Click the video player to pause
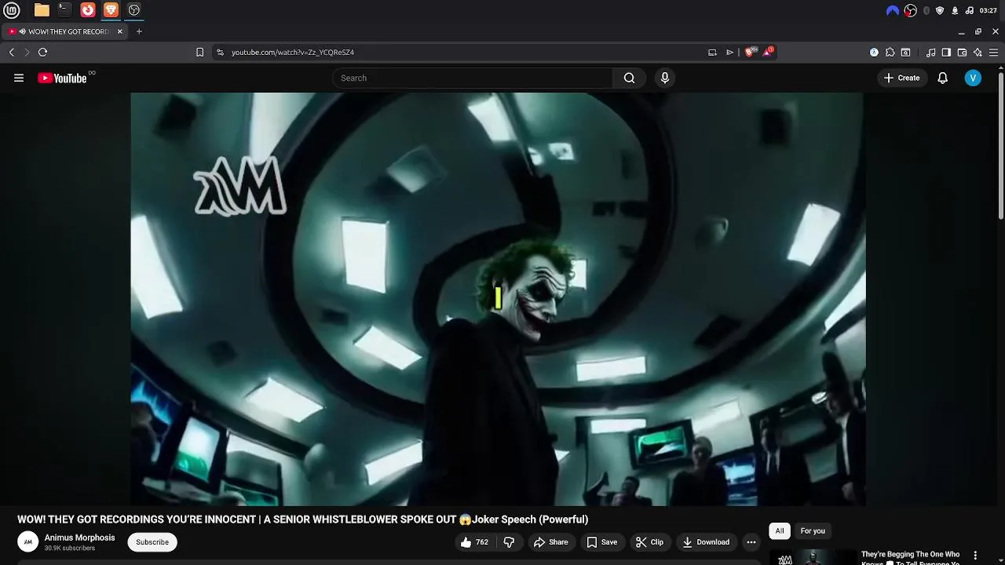Screen dimensions: 1005x565 (x=498, y=299)
